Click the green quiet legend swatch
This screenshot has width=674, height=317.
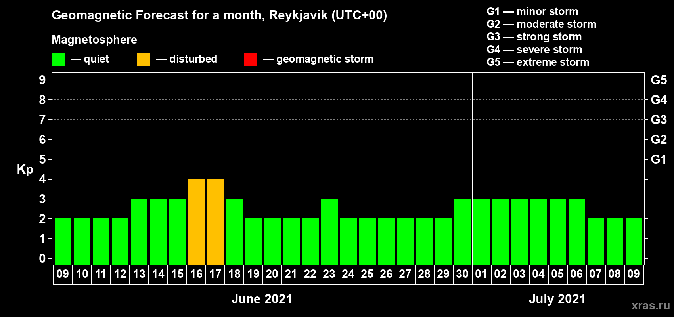(58, 60)
